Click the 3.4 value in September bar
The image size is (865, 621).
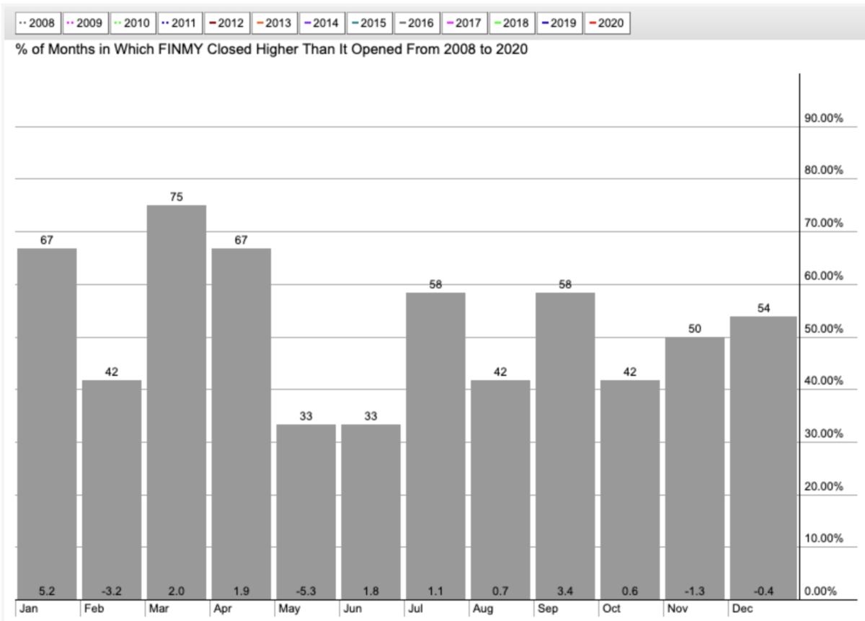(566, 591)
